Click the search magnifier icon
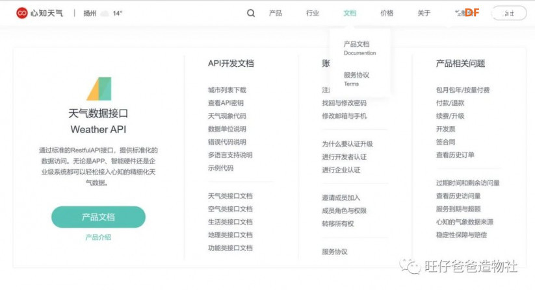Viewport: 535px width, 290px height. coord(251,13)
